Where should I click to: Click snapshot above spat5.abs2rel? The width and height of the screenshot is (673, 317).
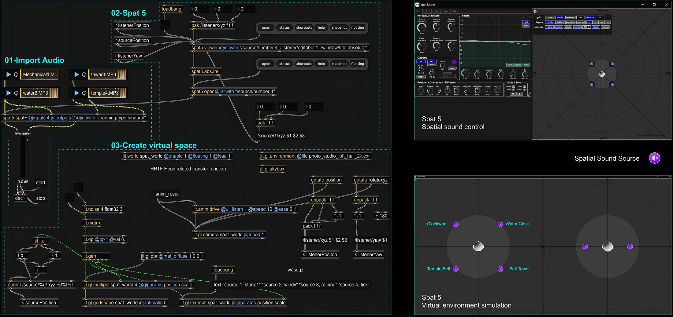[x=339, y=64]
